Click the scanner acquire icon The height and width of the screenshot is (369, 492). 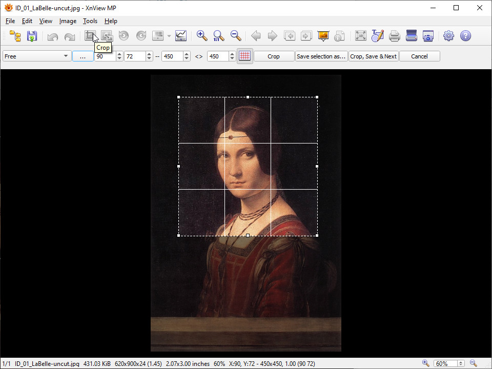coord(412,36)
